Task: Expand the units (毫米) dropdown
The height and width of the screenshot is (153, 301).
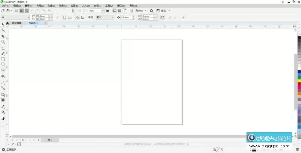Action: click(x=112, y=17)
